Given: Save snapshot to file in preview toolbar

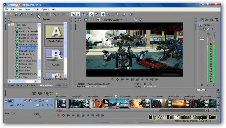Looking at the screenshot, I should tap(140, 20).
